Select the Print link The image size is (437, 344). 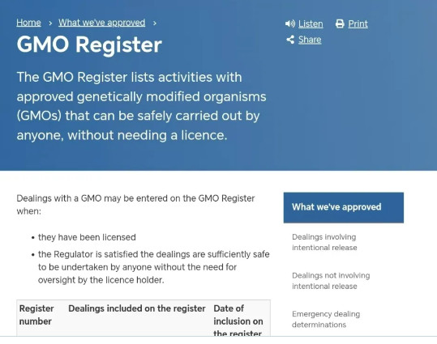pyautogui.click(x=358, y=24)
